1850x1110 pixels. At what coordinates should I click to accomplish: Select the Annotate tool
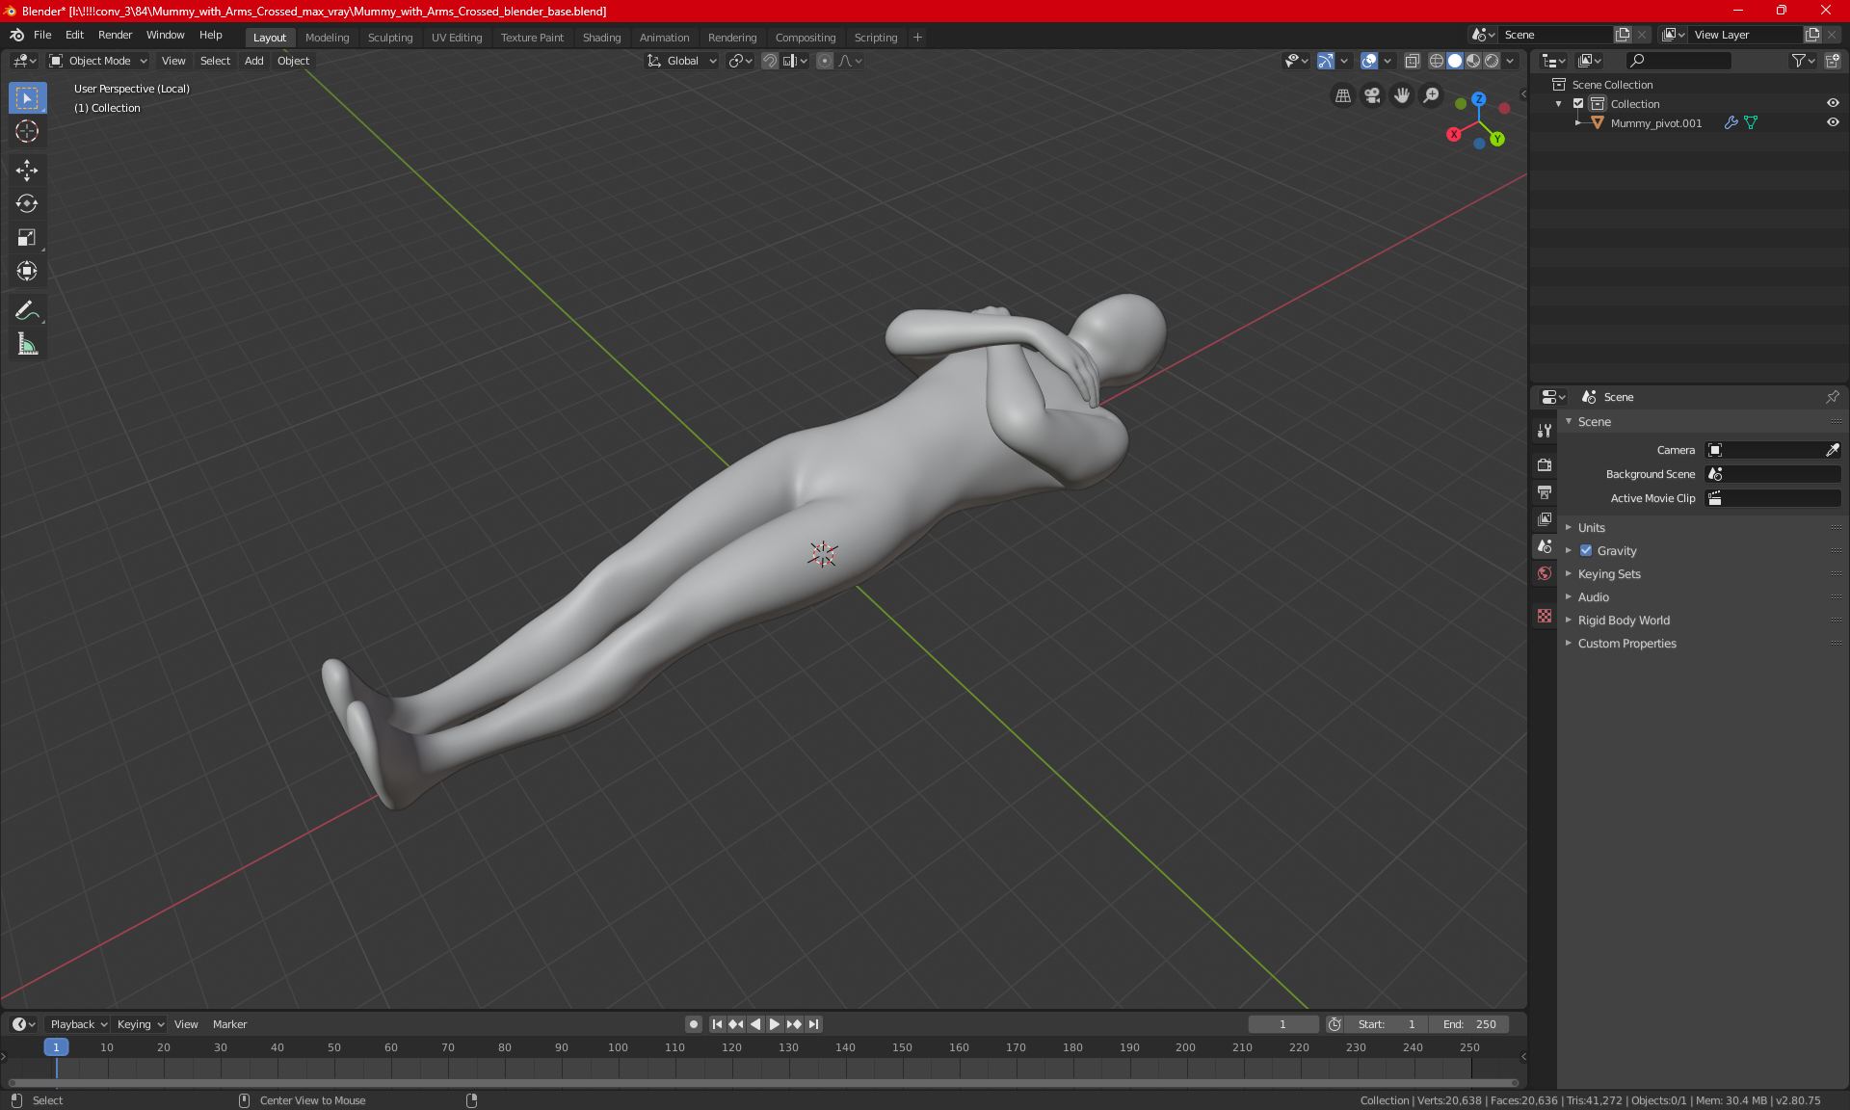click(x=27, y=310)
